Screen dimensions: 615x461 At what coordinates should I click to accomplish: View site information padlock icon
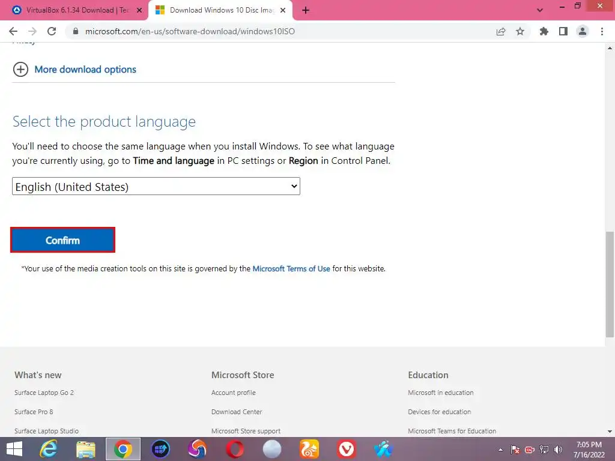76,31
